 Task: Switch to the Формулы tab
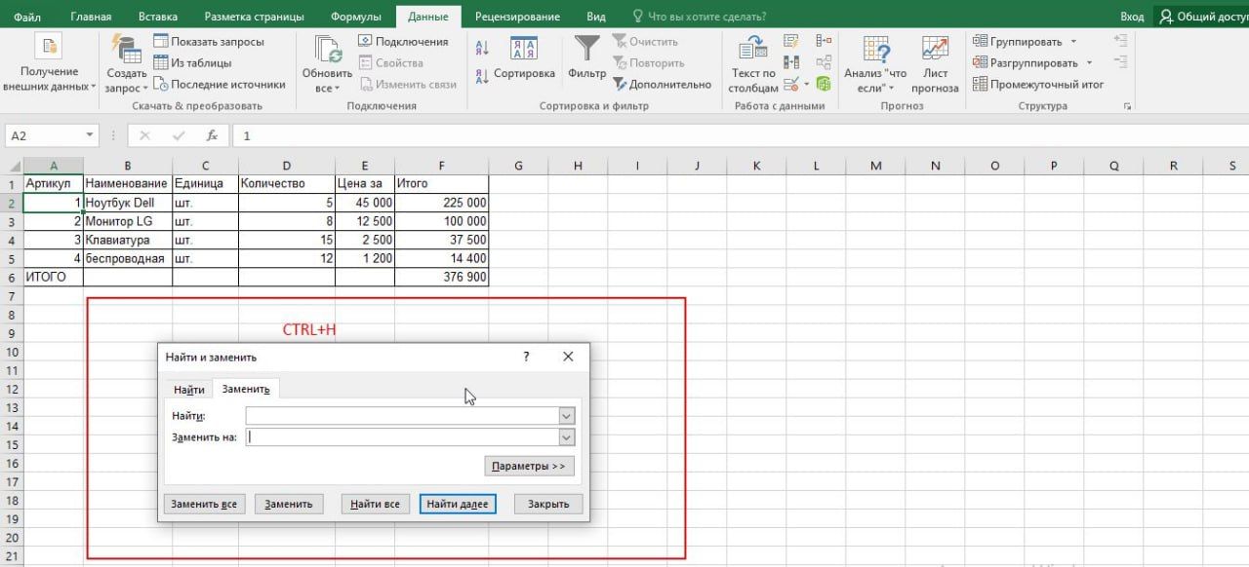(x=356, y=17)
